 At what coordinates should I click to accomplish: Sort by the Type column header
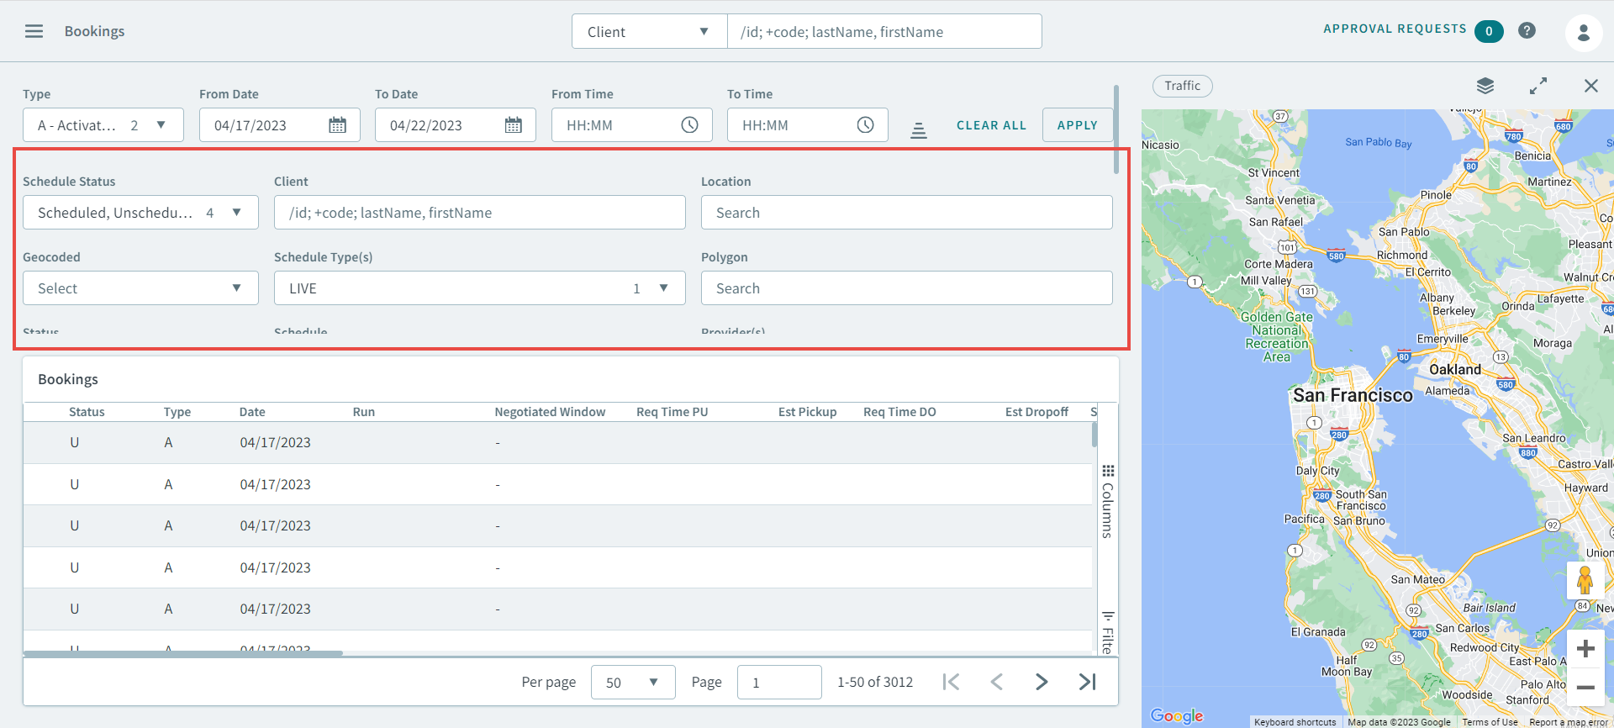point(177,412)
